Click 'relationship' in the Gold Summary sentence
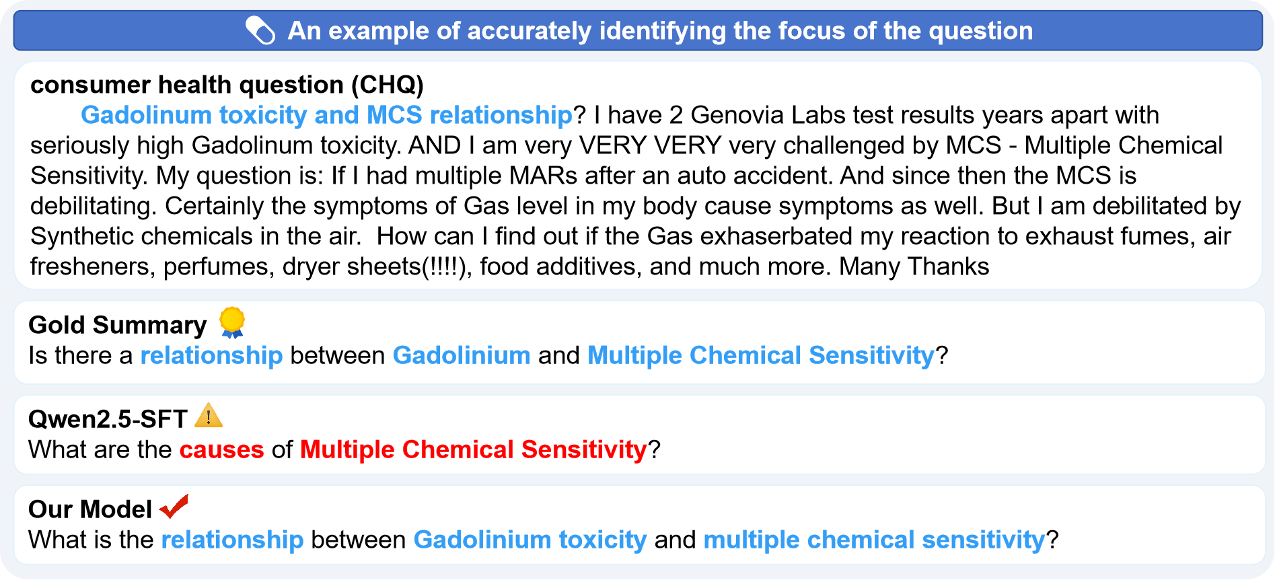 tap(211, 355)
